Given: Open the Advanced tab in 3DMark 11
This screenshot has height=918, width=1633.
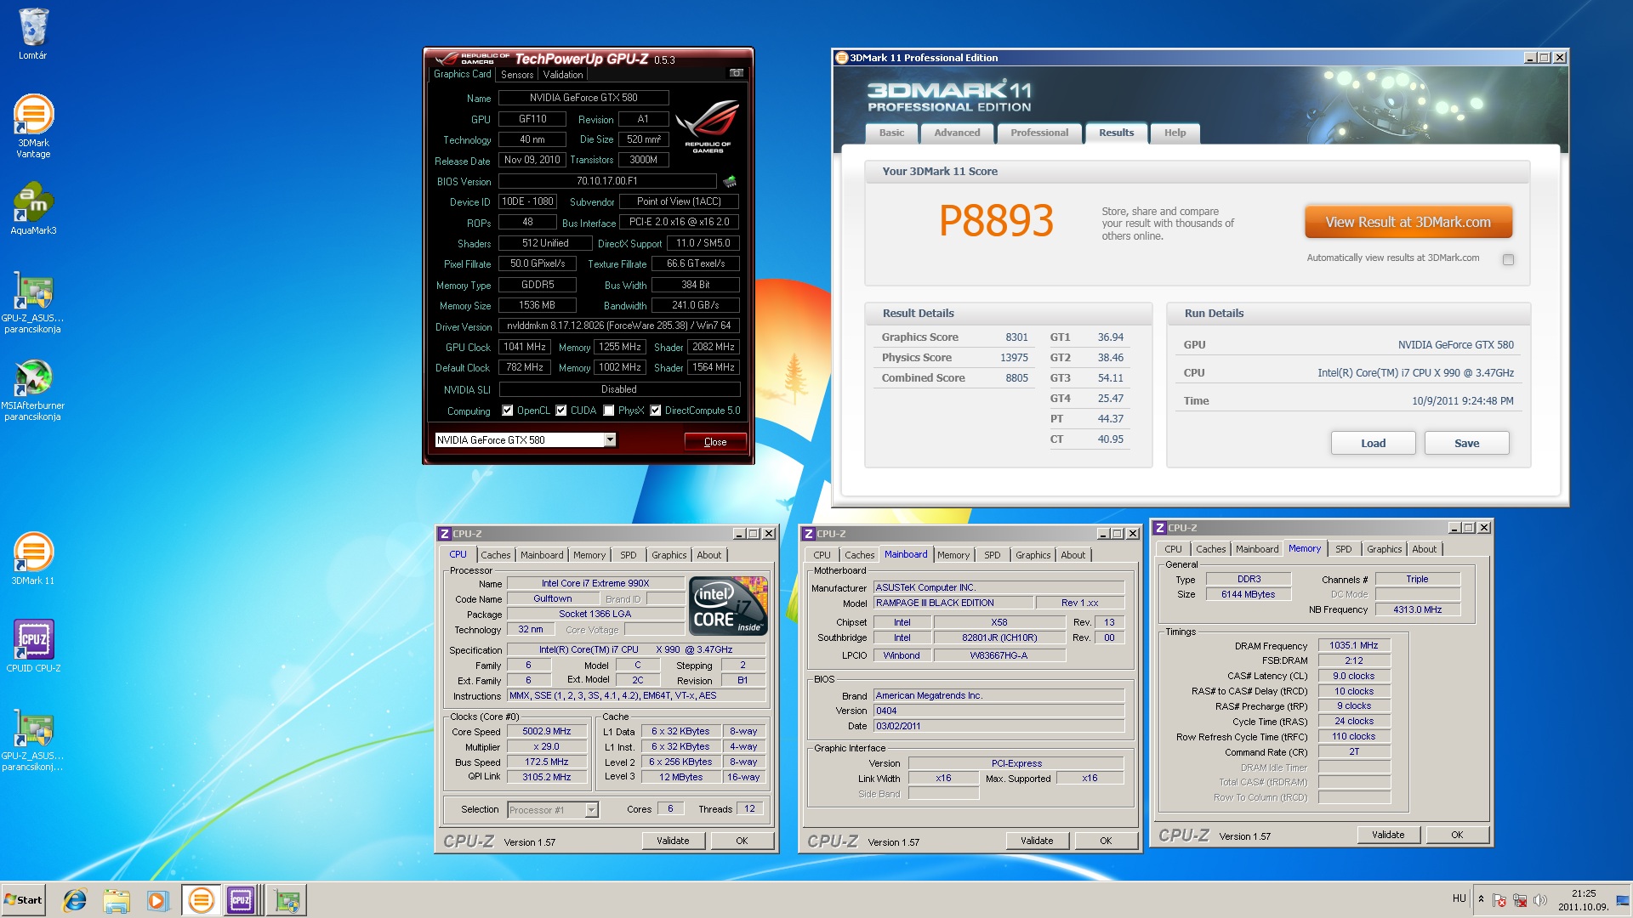Looking at the screenshot, I should tap(957, 133).
